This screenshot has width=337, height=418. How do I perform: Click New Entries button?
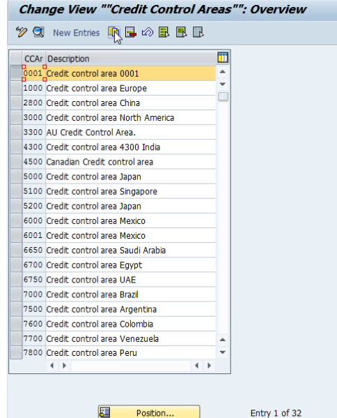coord(77,33)
